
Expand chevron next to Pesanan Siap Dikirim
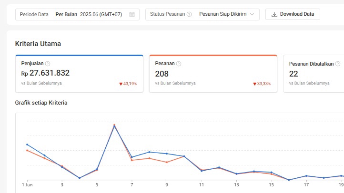pyautogui.click(x=252, y=14)
